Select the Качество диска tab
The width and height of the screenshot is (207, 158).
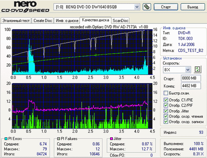96,20
